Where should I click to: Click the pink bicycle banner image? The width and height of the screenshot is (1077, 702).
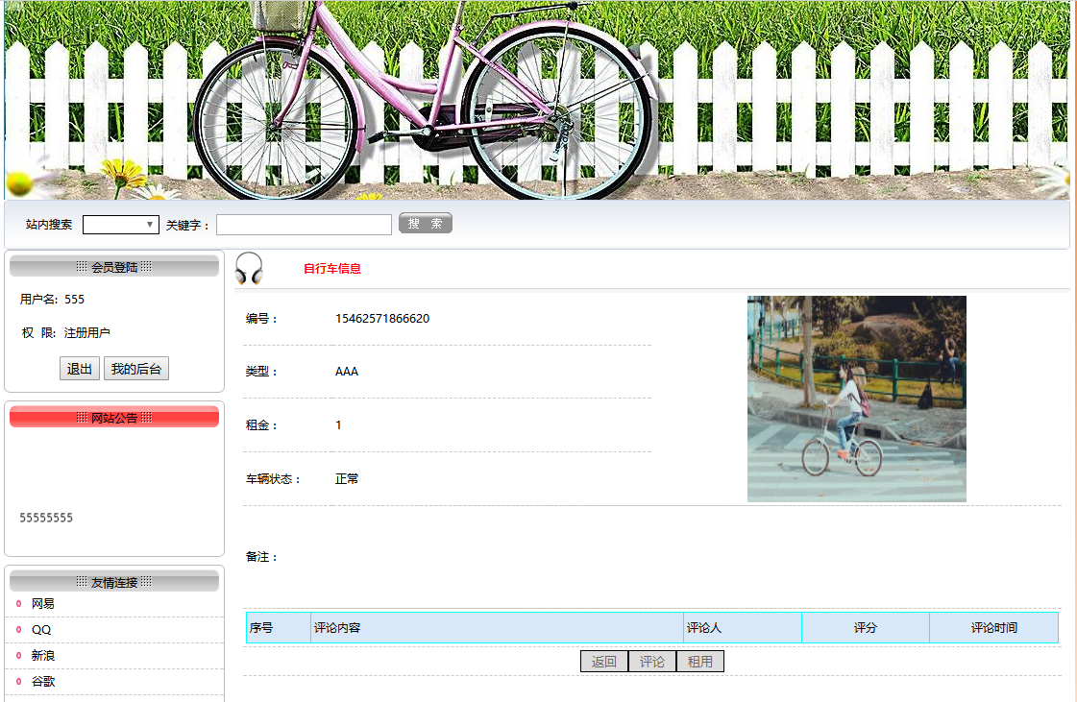point(537,100)
